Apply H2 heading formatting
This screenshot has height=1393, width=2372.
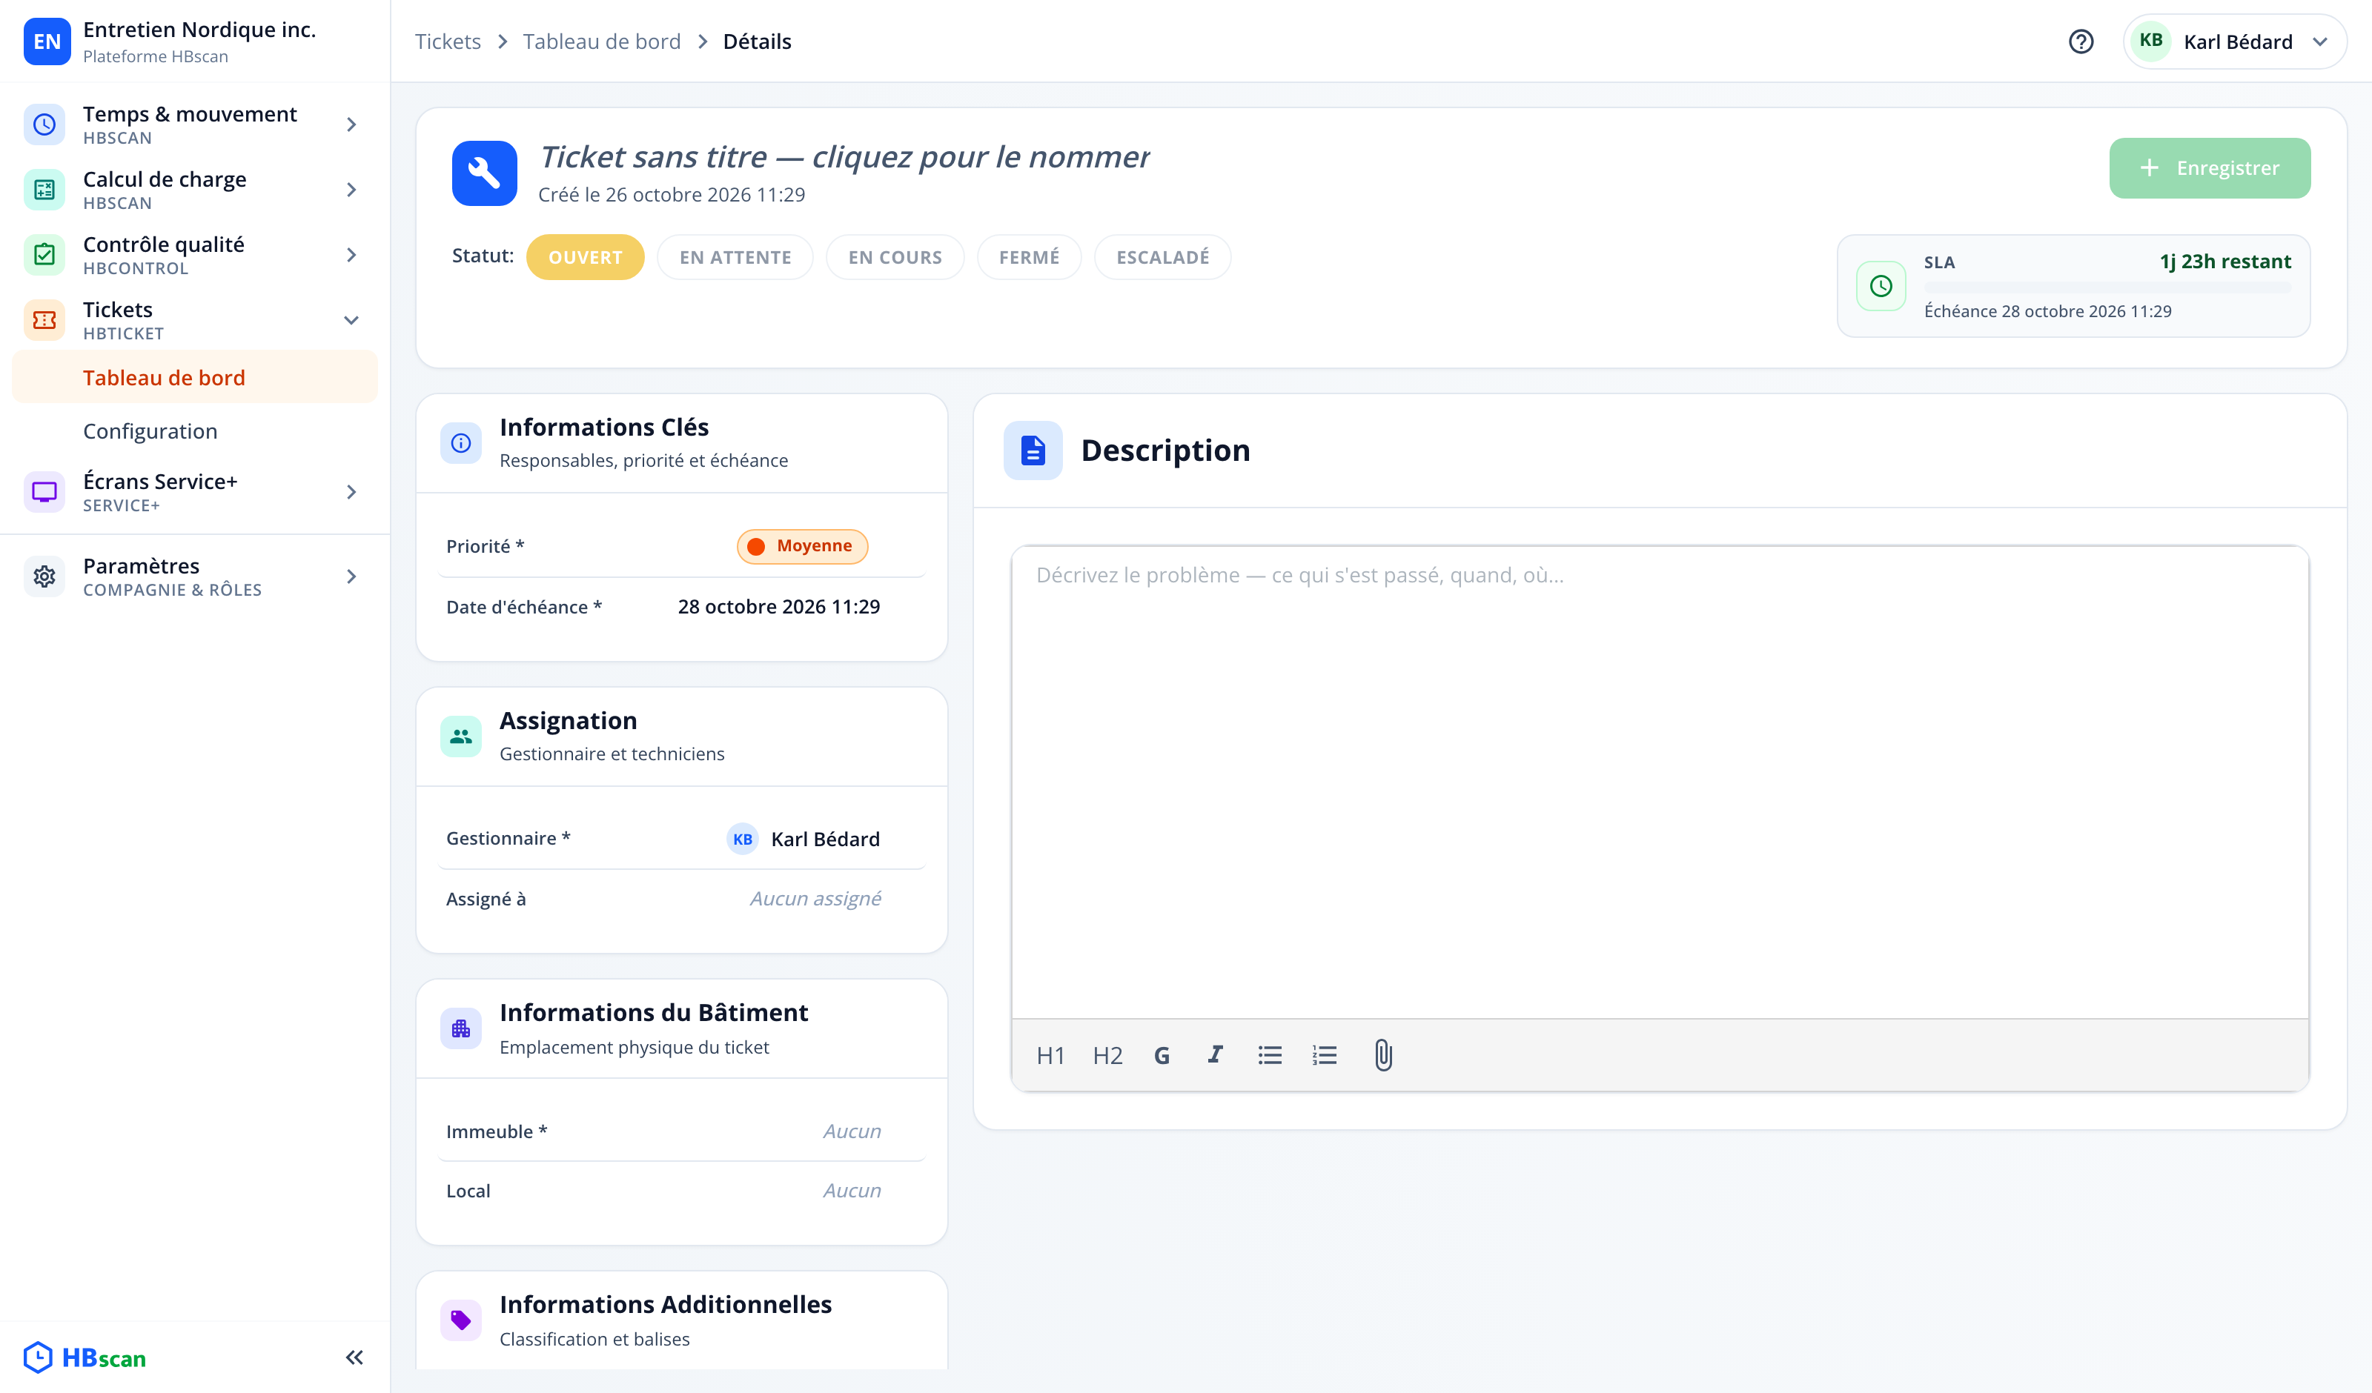1107,1055
